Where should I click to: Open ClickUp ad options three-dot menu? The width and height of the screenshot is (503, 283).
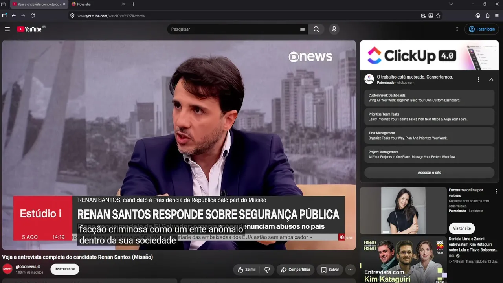pos(479,80)
